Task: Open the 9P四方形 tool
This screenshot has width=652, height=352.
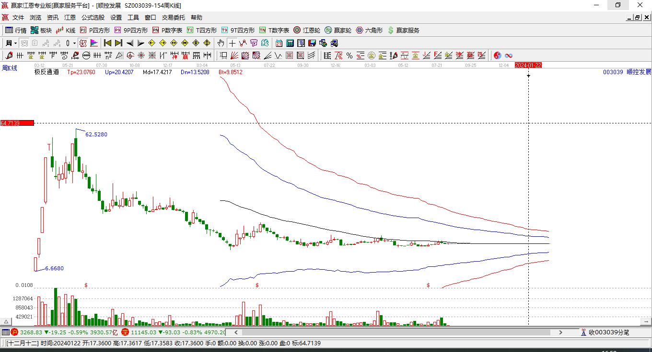Action: [x=131, y=30]
